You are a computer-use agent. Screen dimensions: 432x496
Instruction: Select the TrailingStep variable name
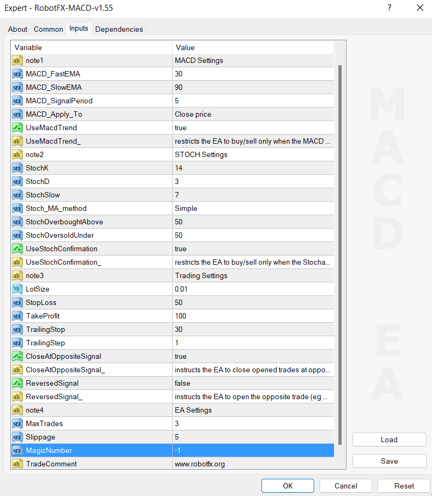tap(46, 343)
